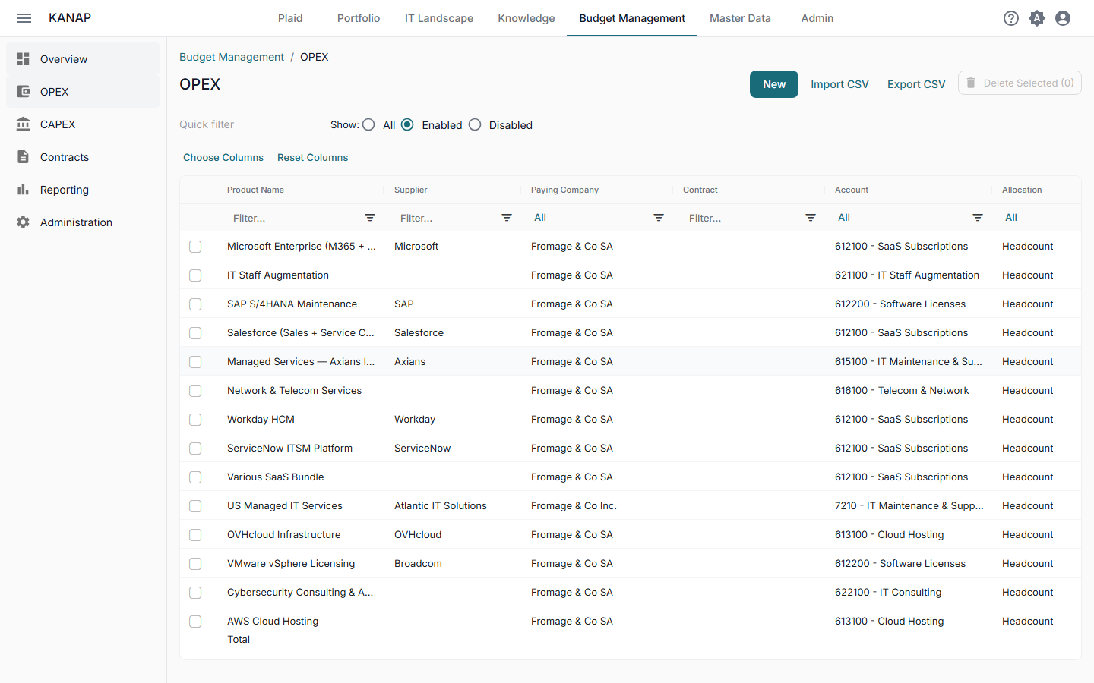Open Paying Company filter menu icon
This screenshot has width=1094, height=683.
click(659, 218)
